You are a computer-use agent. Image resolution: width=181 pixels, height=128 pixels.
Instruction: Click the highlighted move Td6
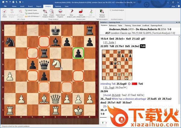143,46
